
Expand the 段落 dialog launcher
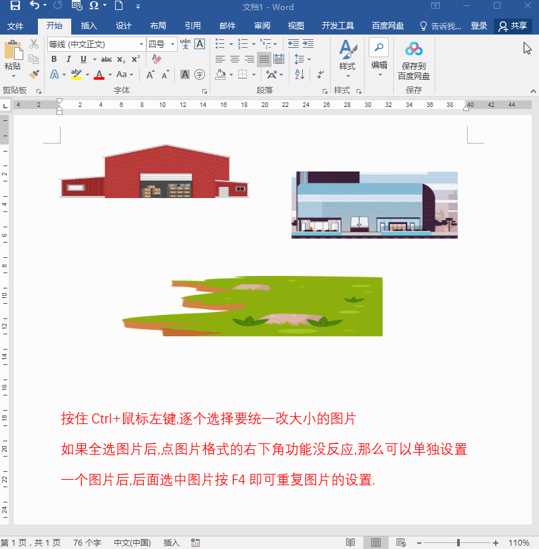(x=325, y=91)
